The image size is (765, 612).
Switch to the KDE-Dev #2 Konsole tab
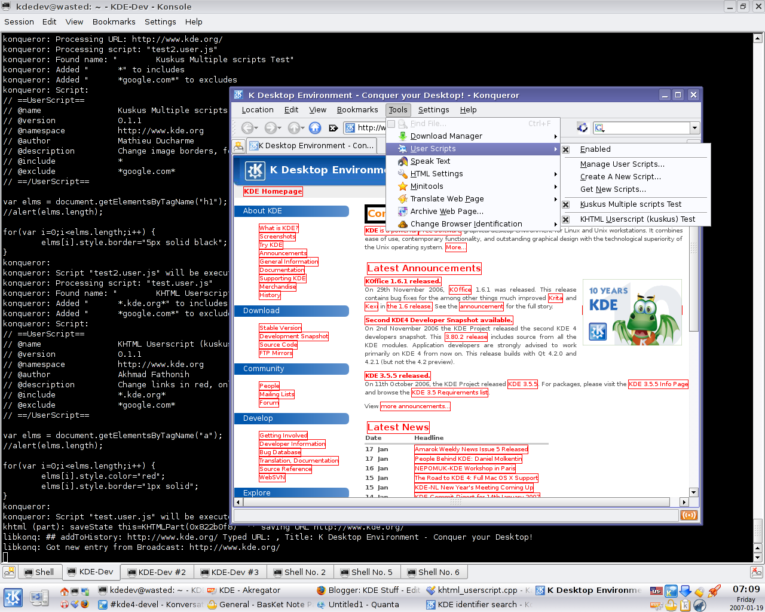(156, 572)
